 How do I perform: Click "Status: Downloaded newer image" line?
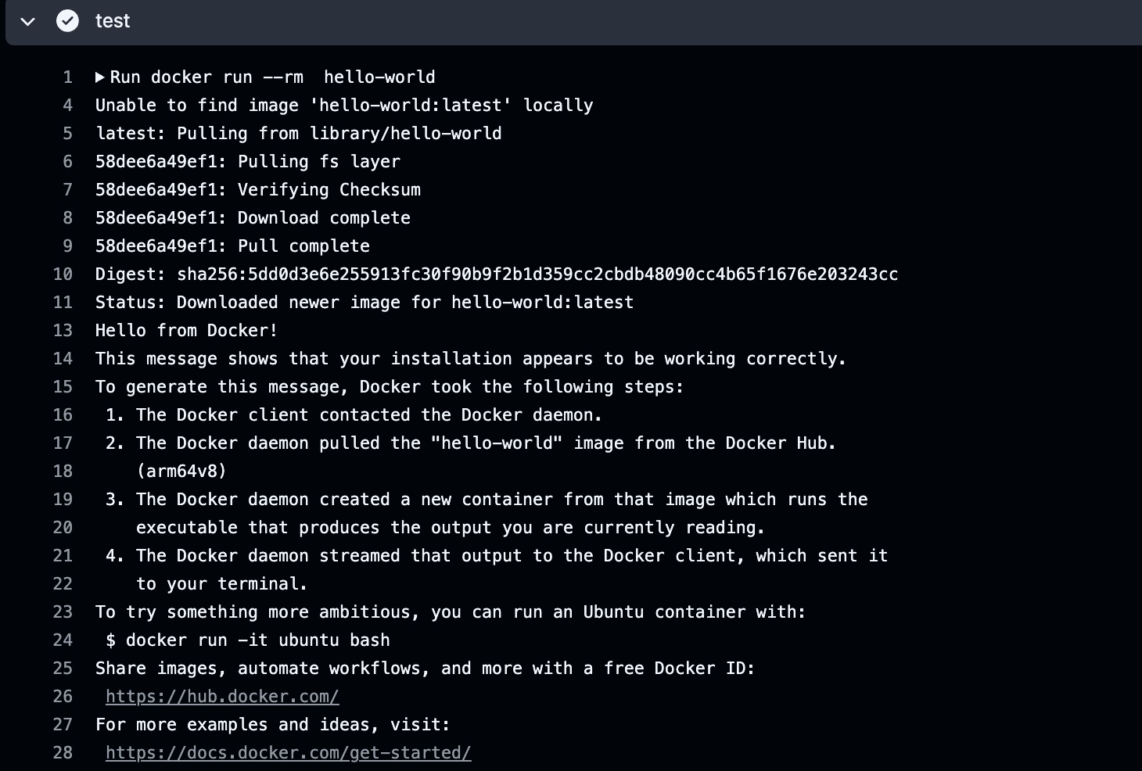[x=365, y=303]
